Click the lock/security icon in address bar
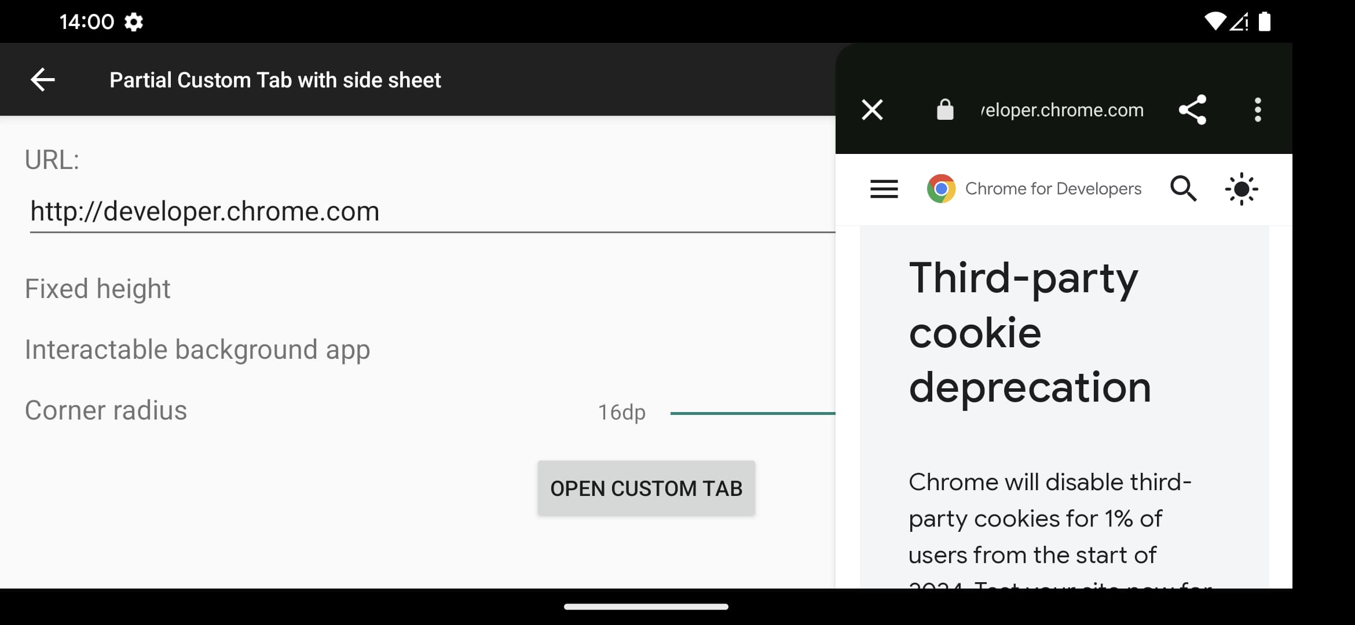1355x625 pixels. tap(944, 109)
